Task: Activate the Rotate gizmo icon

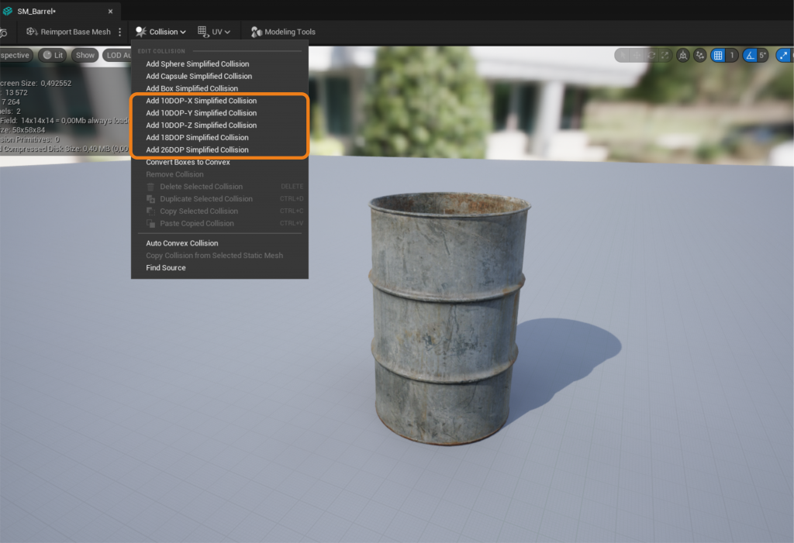Action: tap(651, 55)
